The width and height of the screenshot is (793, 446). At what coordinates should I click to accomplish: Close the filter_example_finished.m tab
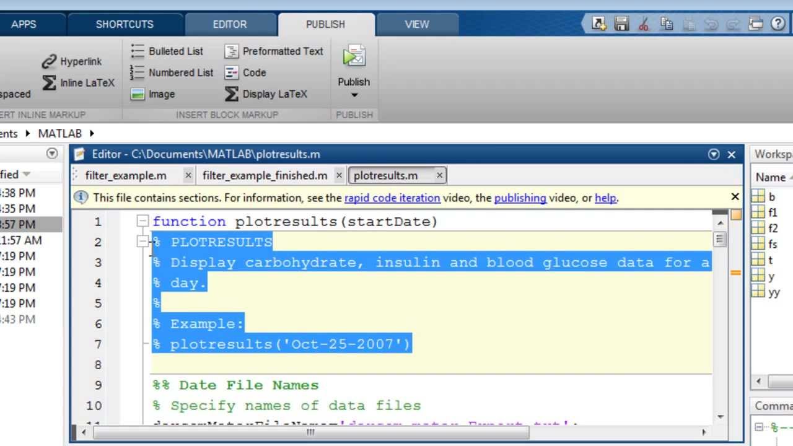339,175
